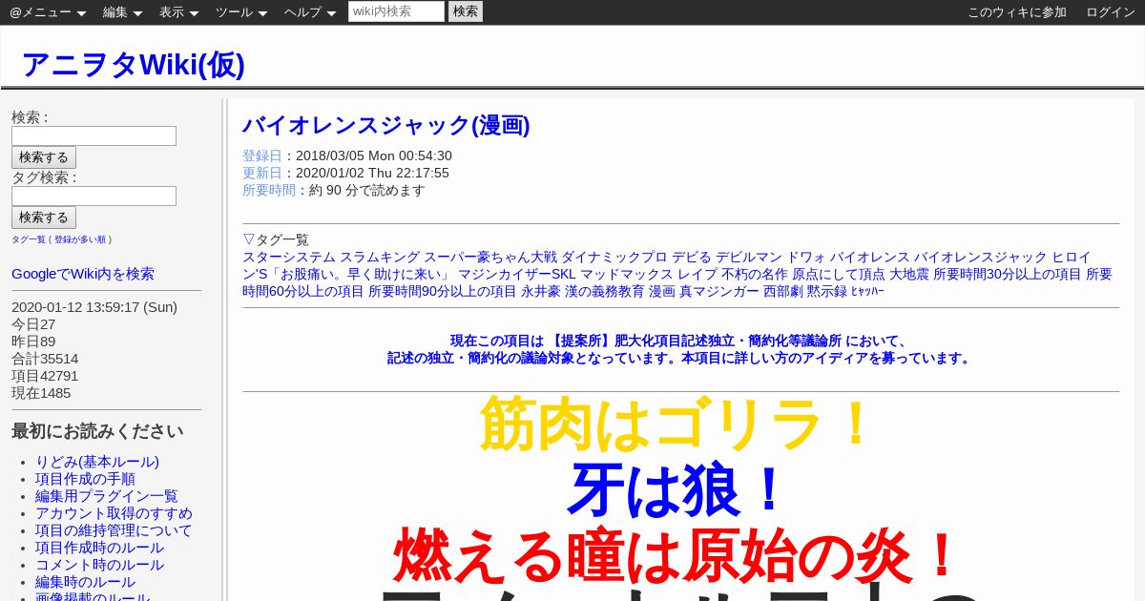
Task: Open 項目の維持管理について link
Action: 114,530
